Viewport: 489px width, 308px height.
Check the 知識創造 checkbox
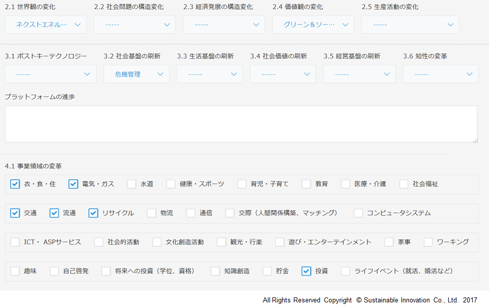(215, 271)
